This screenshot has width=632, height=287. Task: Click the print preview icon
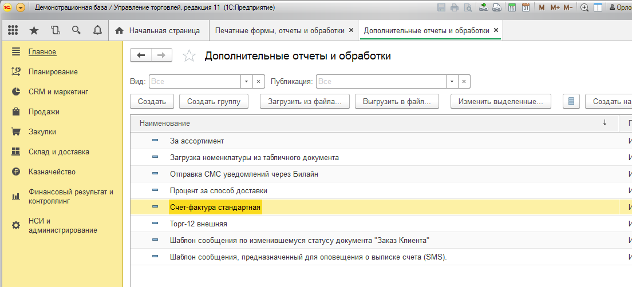468,7
